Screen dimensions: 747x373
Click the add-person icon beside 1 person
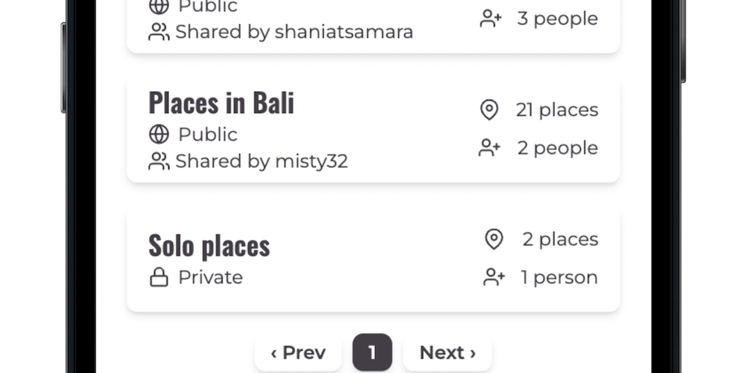click(x=494, y=278)
